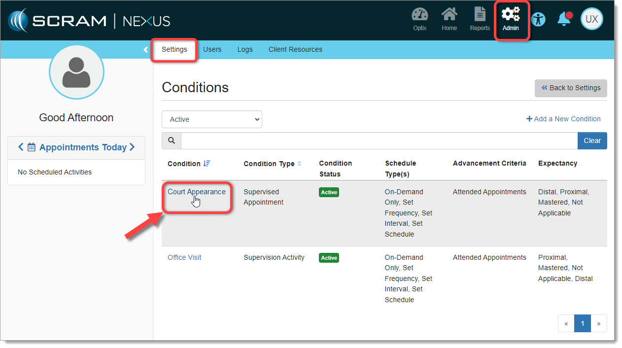Open the Reports icon

click(480, 15)
